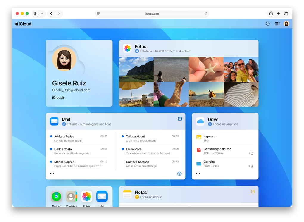Open sidebar options dropdown chevron
This screenshot has height=222, width=304.
tap(42, 14)
